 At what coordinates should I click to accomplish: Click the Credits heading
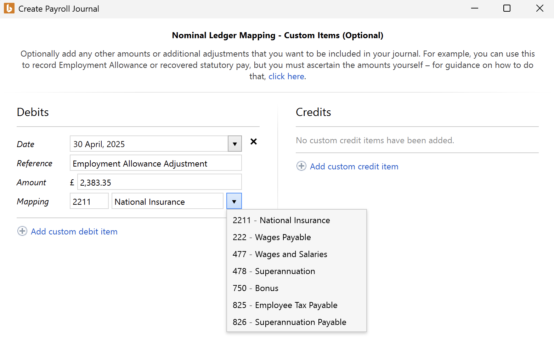(313, 112)
